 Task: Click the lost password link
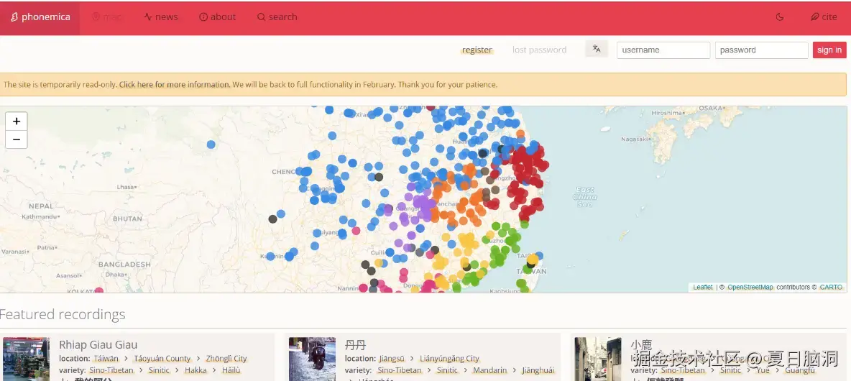tap(540, 50)
